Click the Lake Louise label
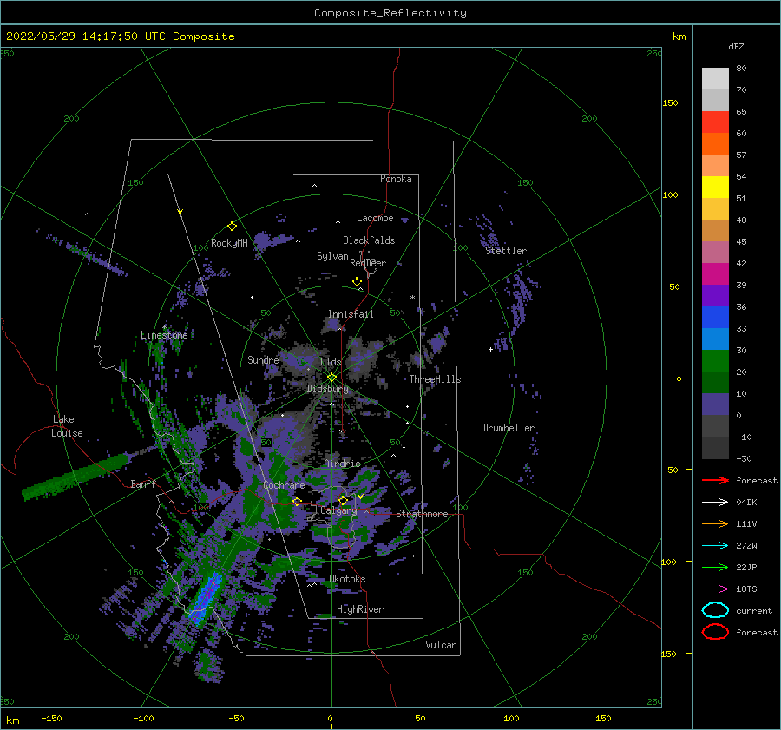 pos(67,426)
